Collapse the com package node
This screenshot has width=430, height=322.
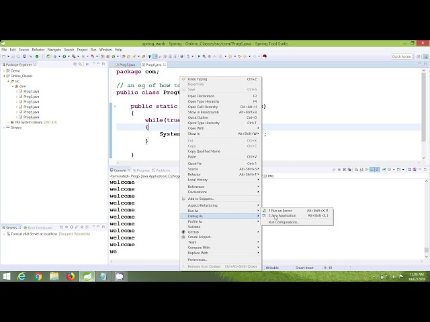click(13, 87)
